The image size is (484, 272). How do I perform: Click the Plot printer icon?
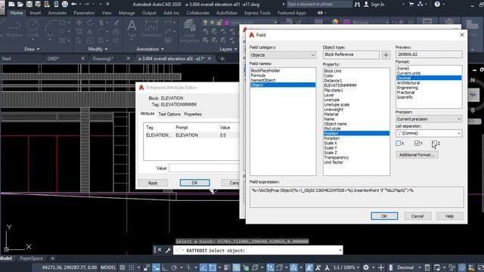pyautogui.click(x=65, y=5)
